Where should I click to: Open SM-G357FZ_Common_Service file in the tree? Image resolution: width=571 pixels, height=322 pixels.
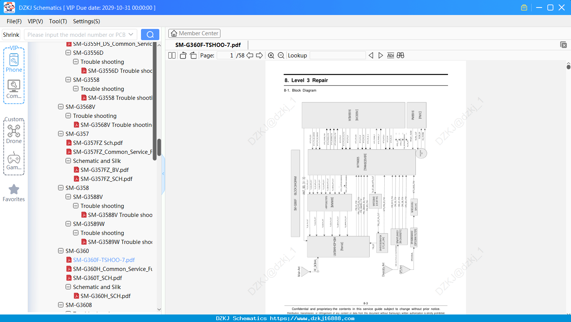[112, 152]
